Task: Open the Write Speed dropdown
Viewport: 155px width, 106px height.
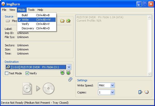Action: click(x=112, y=85)
